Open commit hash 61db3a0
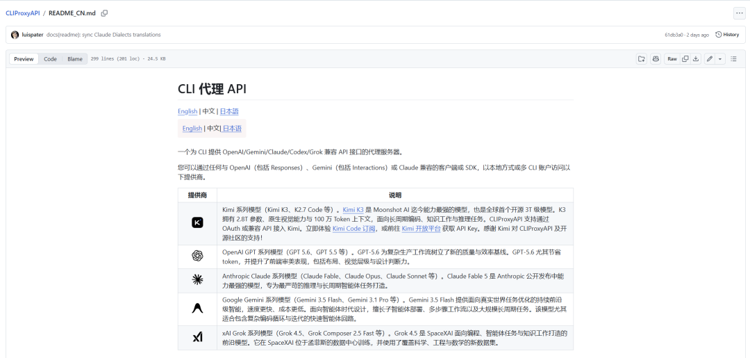 pyautogui.click(x=674, y=35)
